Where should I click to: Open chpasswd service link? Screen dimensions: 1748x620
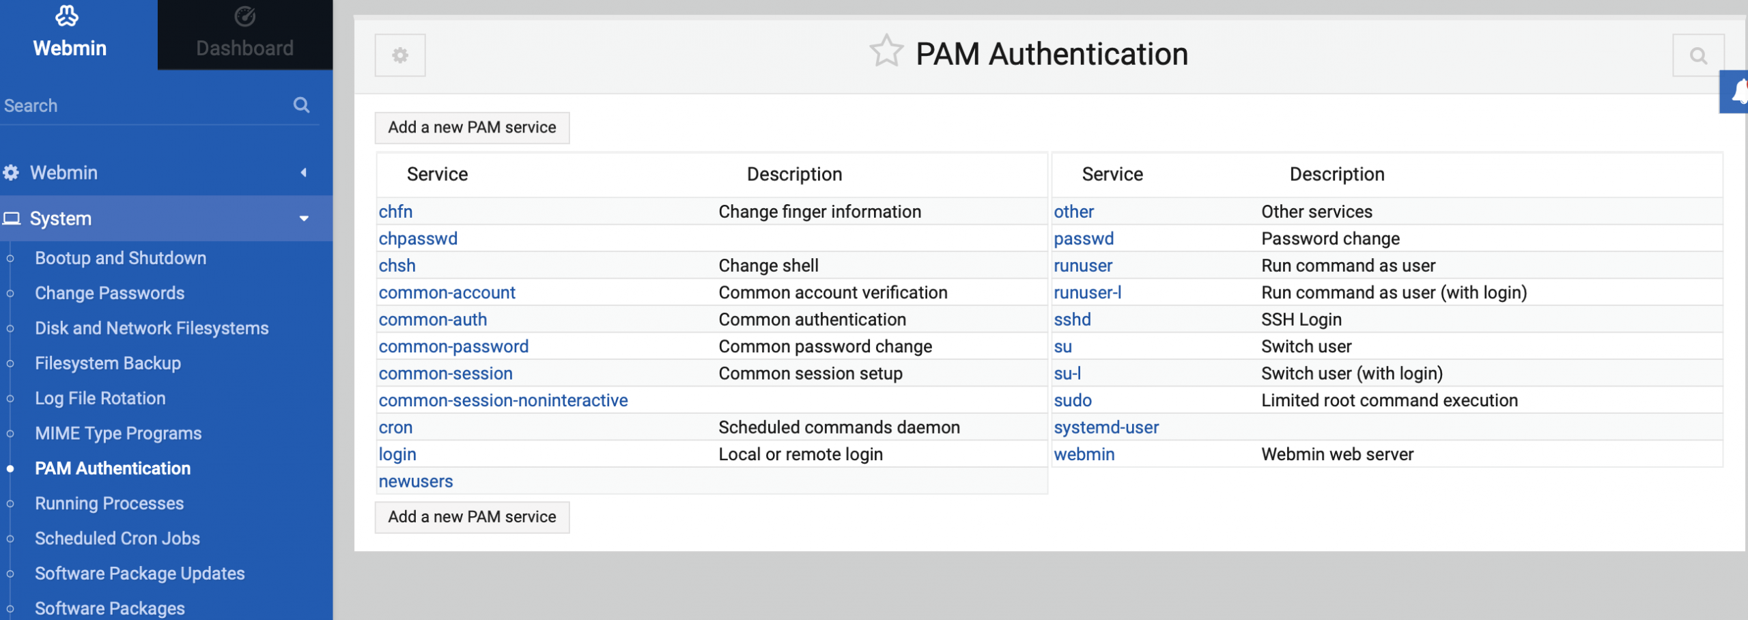(x=418, y=239)
